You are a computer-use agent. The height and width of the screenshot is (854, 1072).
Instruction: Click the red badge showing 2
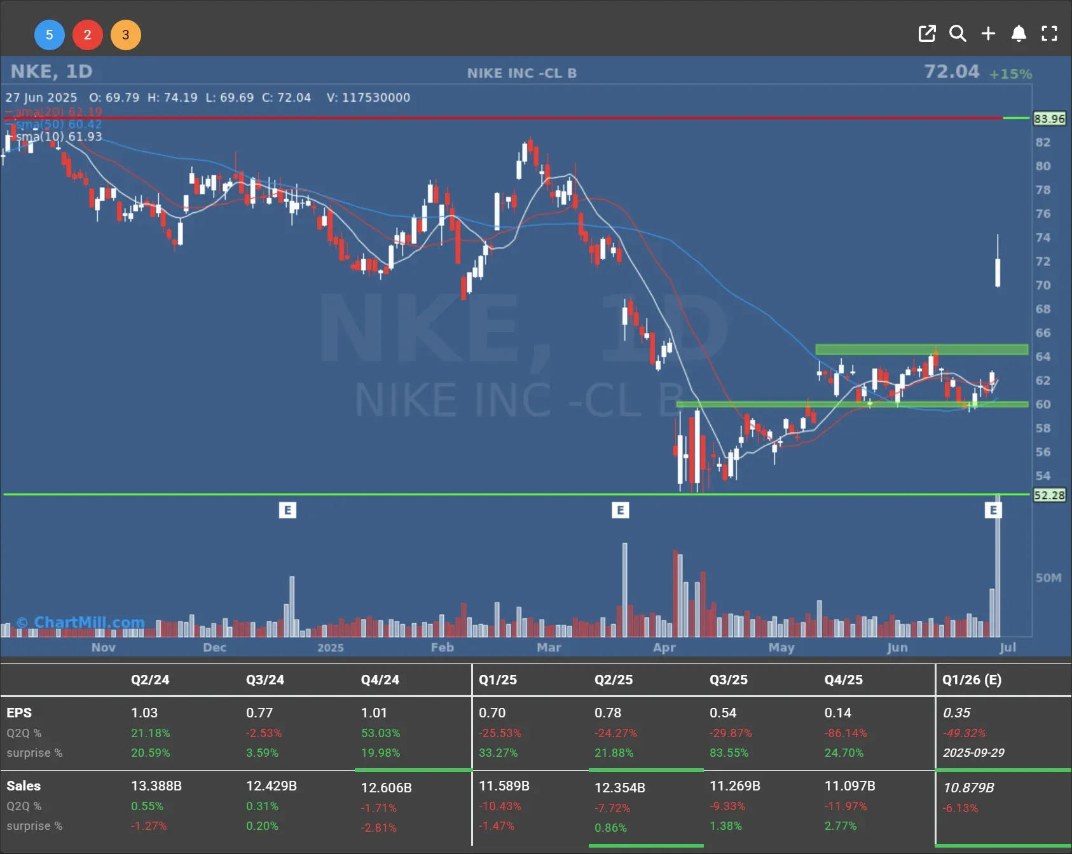[88, 35]
